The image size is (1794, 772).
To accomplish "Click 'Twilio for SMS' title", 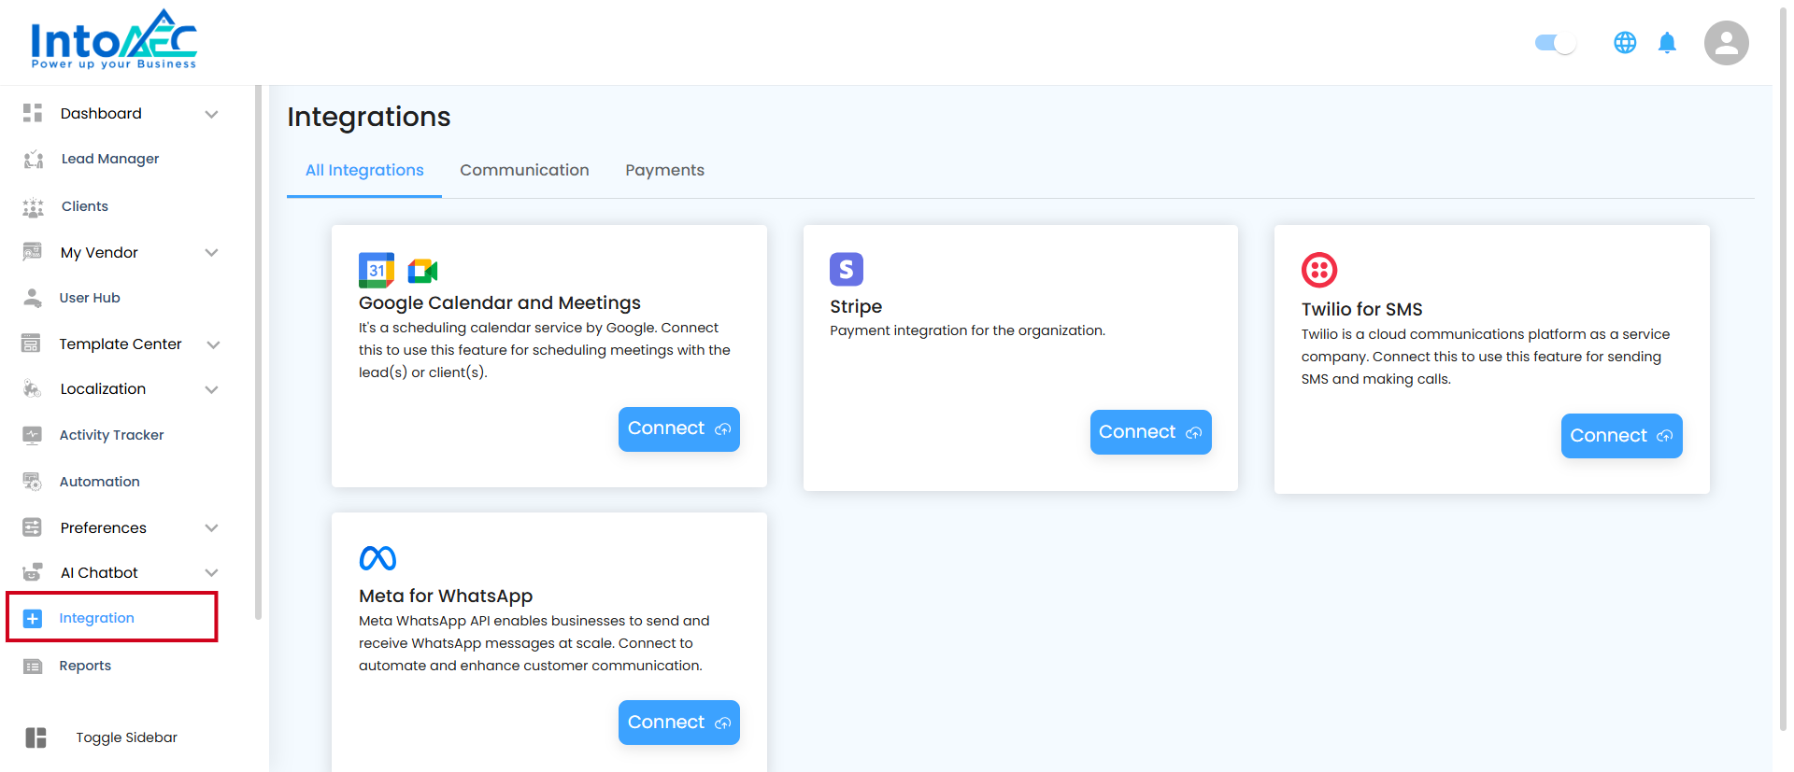I will pos(1361,309).
